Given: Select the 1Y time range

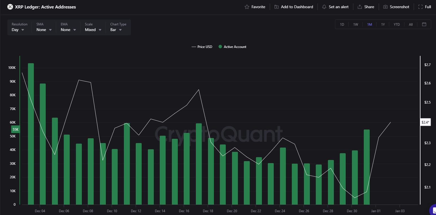Looking at the screenshot, I should (383, 25).
